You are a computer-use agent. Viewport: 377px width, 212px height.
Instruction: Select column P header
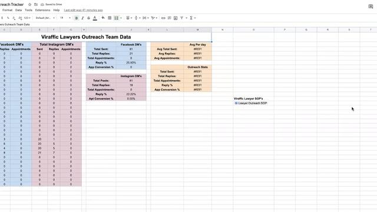tap(285, 30)
